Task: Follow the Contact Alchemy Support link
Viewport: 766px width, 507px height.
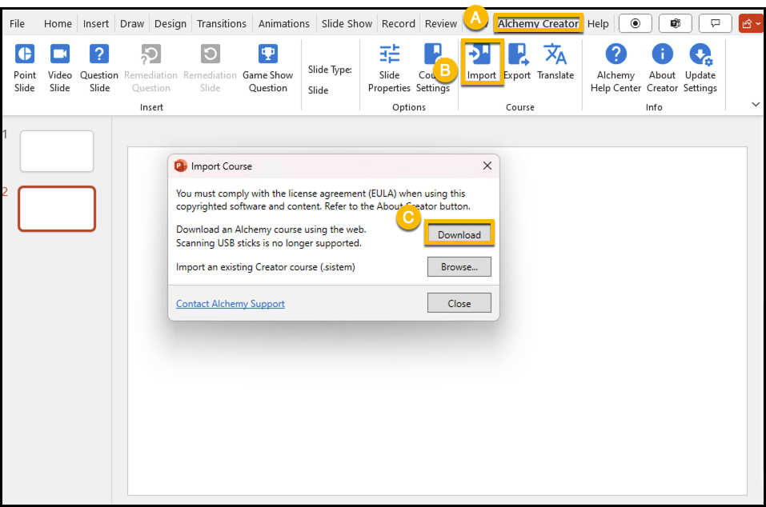Action: click(231, 304)
